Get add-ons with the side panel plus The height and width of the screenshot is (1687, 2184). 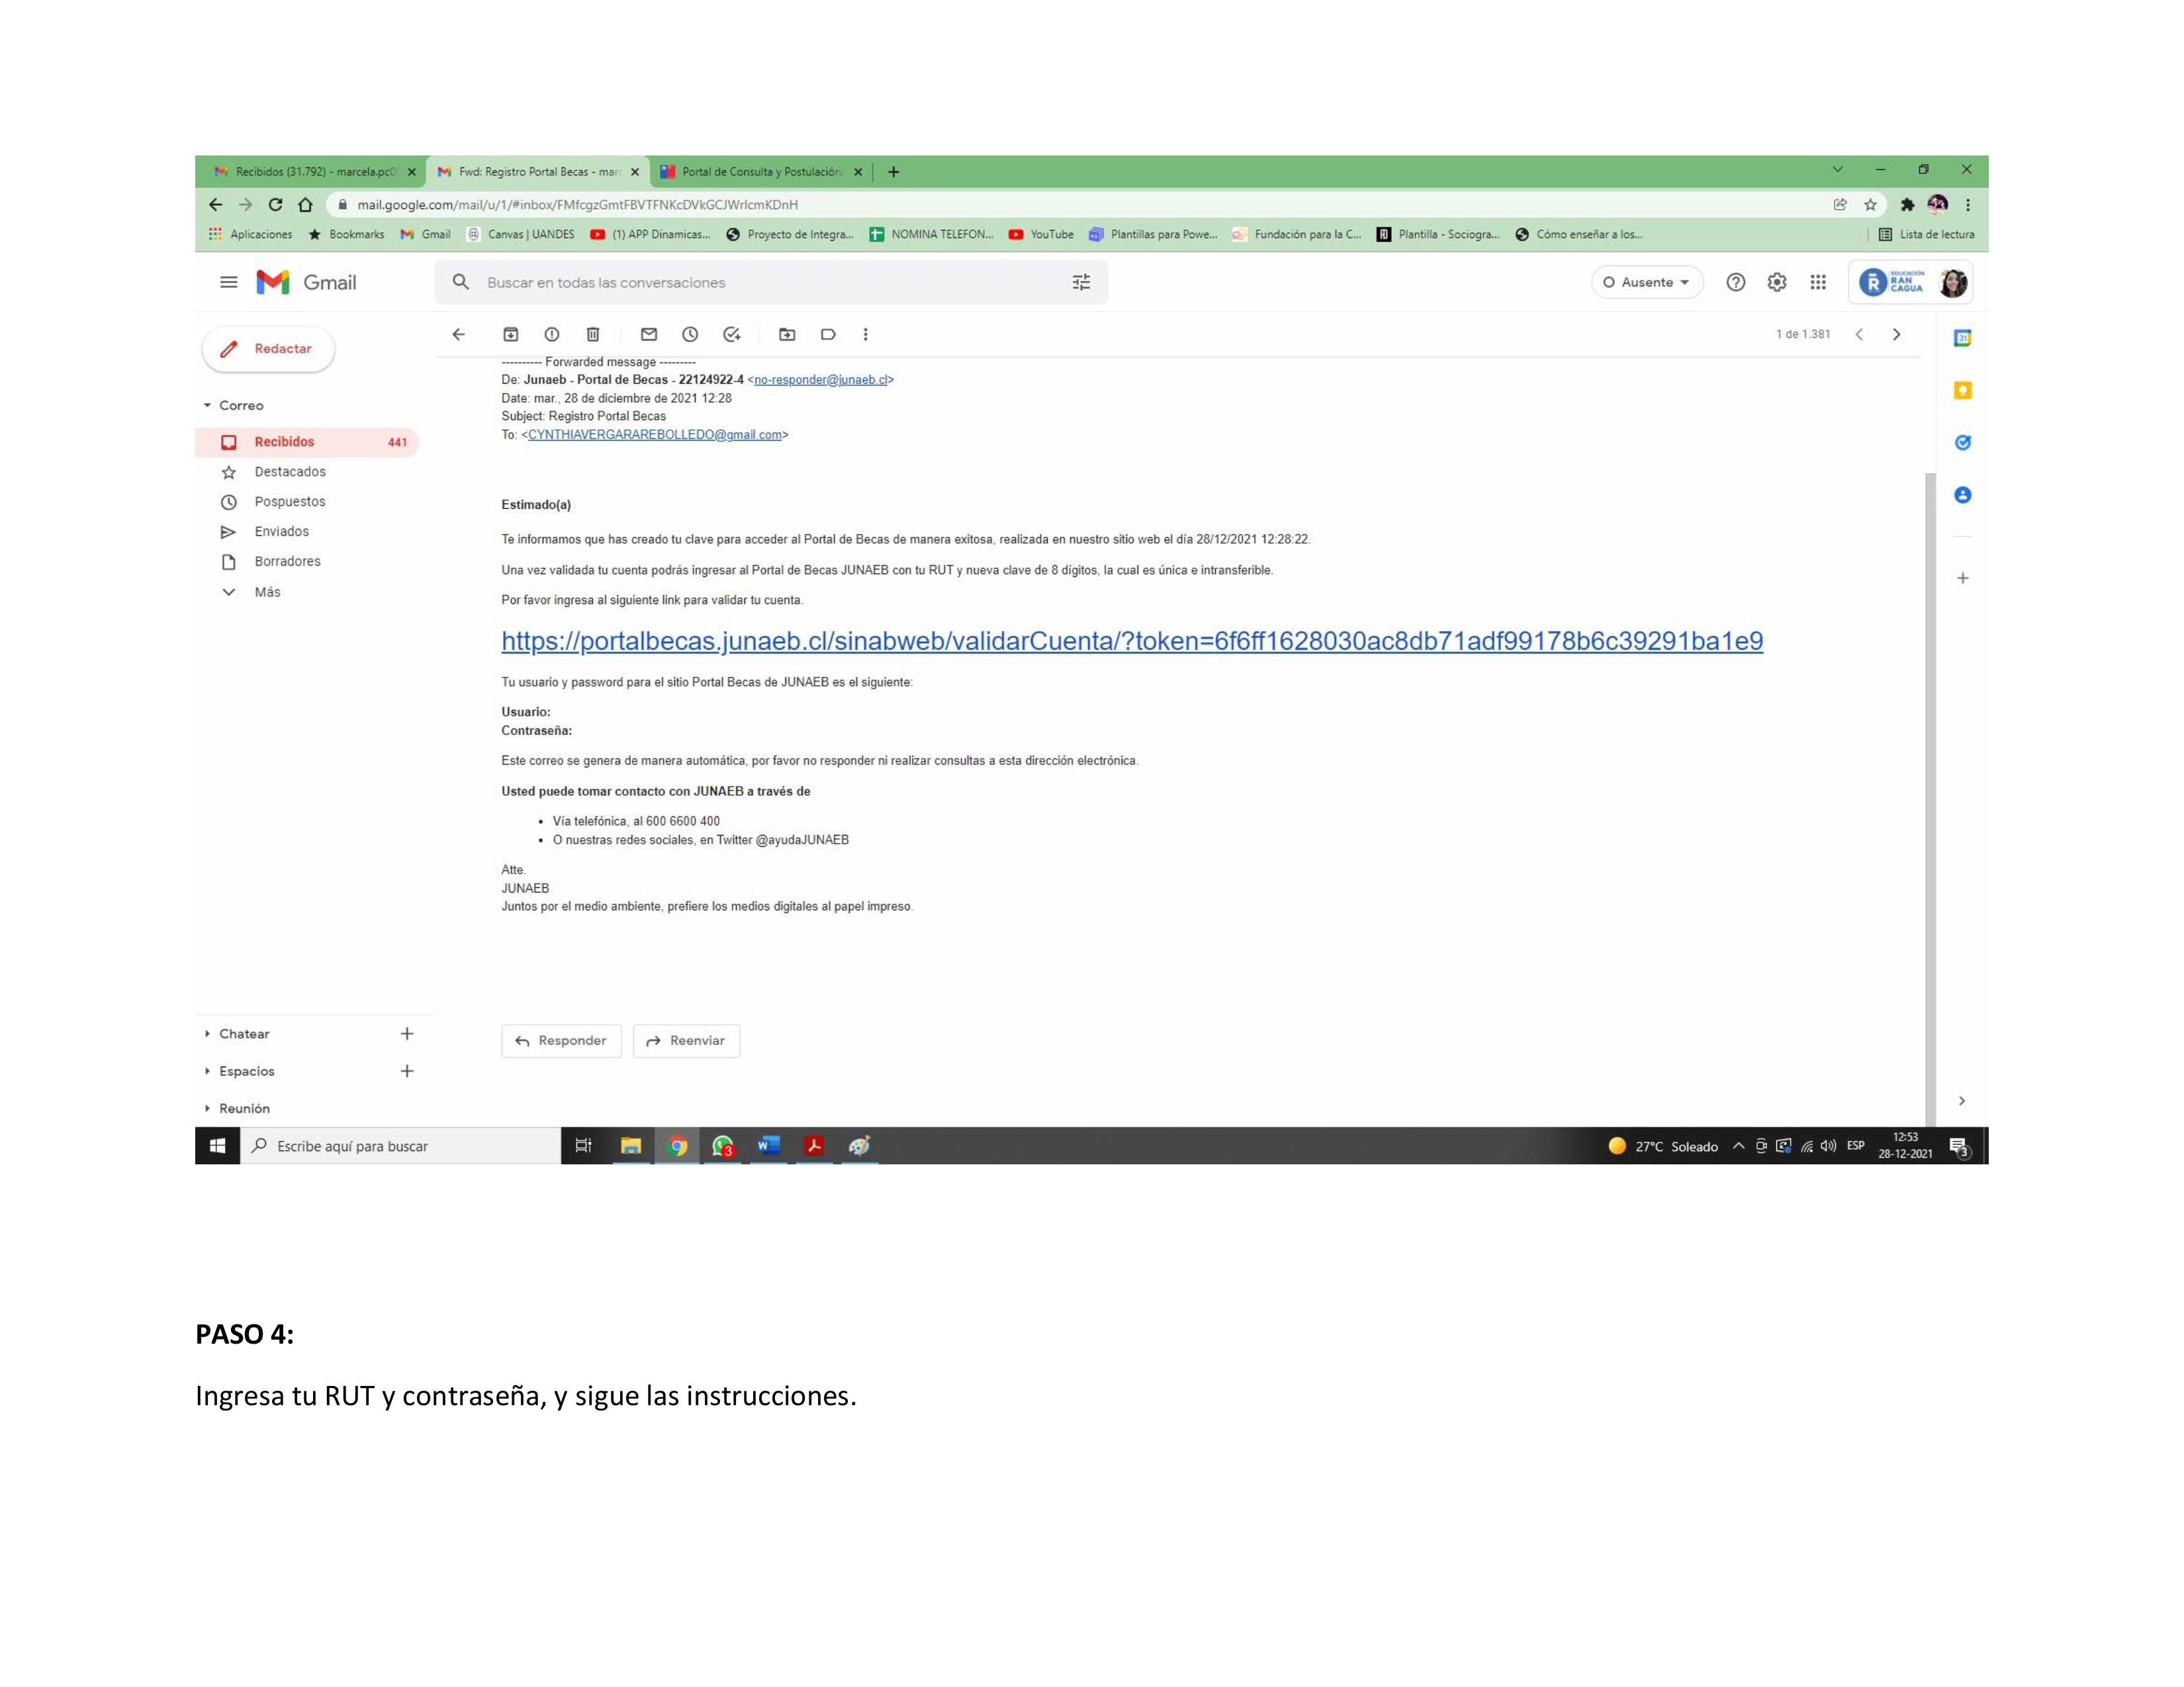1962,578
